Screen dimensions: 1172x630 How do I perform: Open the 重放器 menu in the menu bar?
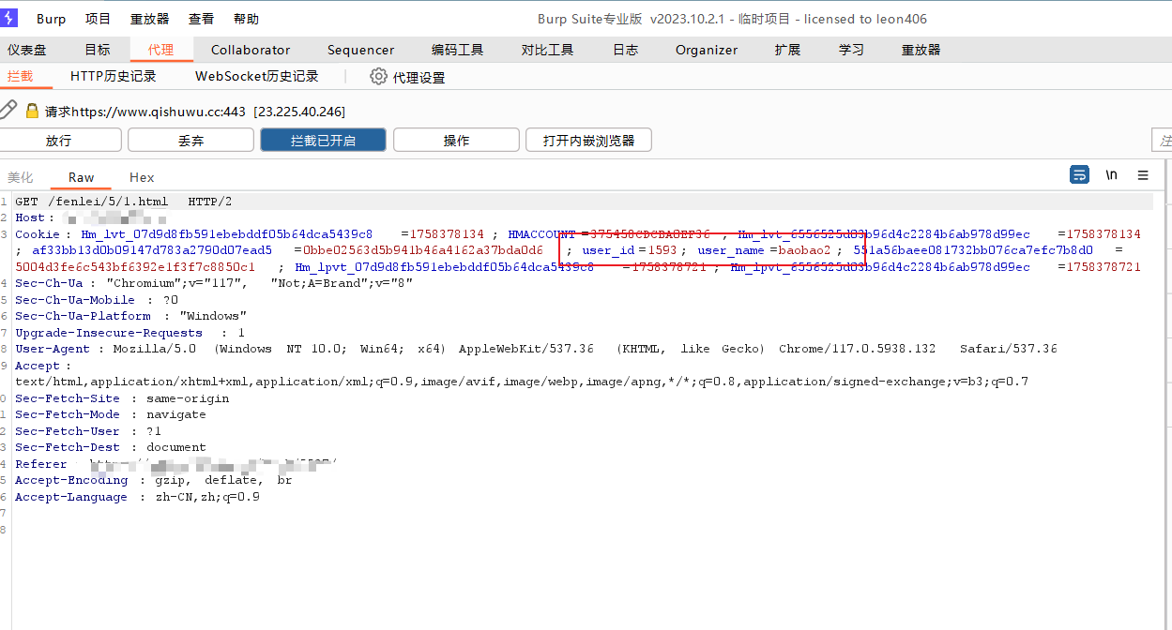tap(150, 19)
